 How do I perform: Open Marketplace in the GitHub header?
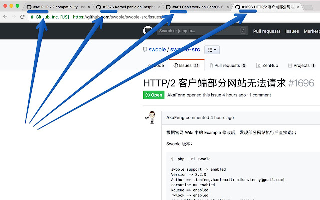pos(312,31)
